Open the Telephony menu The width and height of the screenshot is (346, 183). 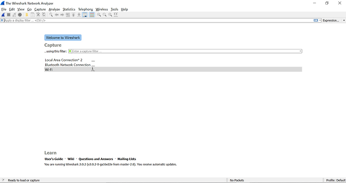pos(86,9)
